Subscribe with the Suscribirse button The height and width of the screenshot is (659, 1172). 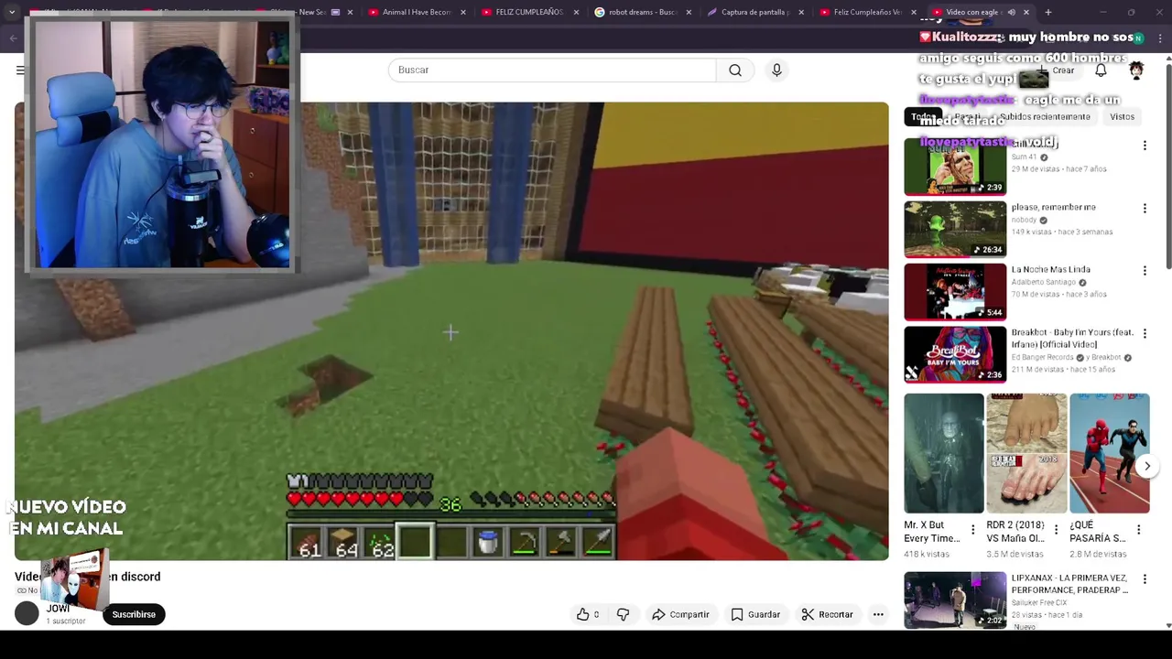134,614
